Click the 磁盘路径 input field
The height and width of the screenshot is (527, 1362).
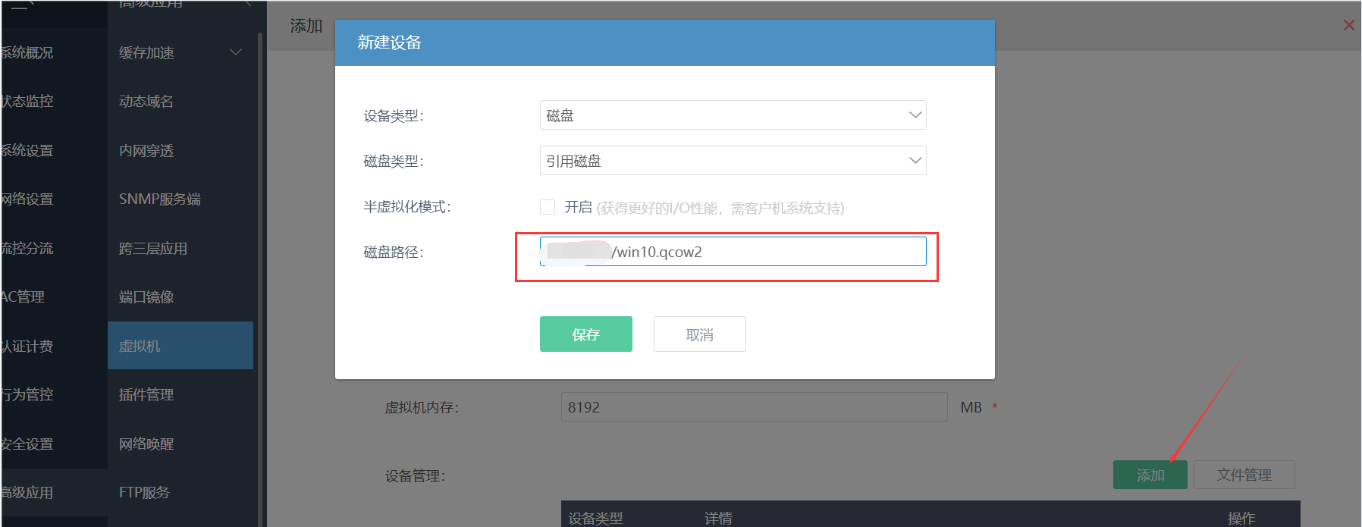pyautogui.click(x=733, y=252)
